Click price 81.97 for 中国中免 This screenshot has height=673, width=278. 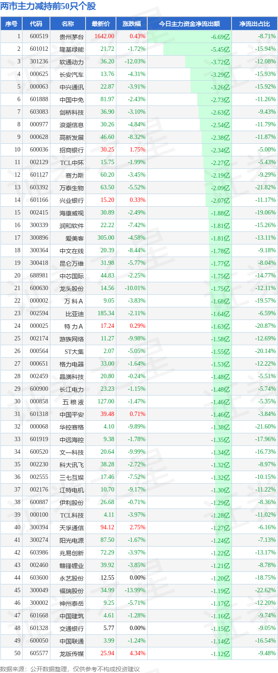pos(107,99)
